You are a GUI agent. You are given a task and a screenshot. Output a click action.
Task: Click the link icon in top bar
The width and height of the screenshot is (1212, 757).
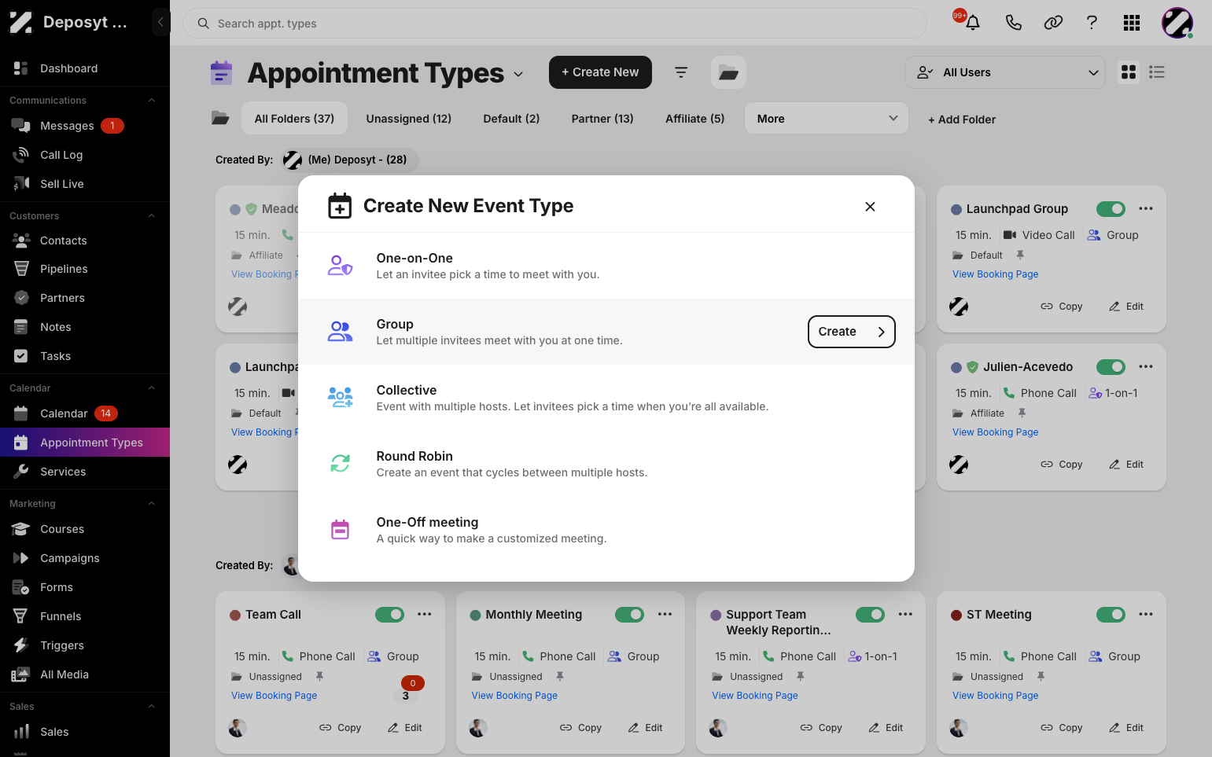click(1053, 23)
